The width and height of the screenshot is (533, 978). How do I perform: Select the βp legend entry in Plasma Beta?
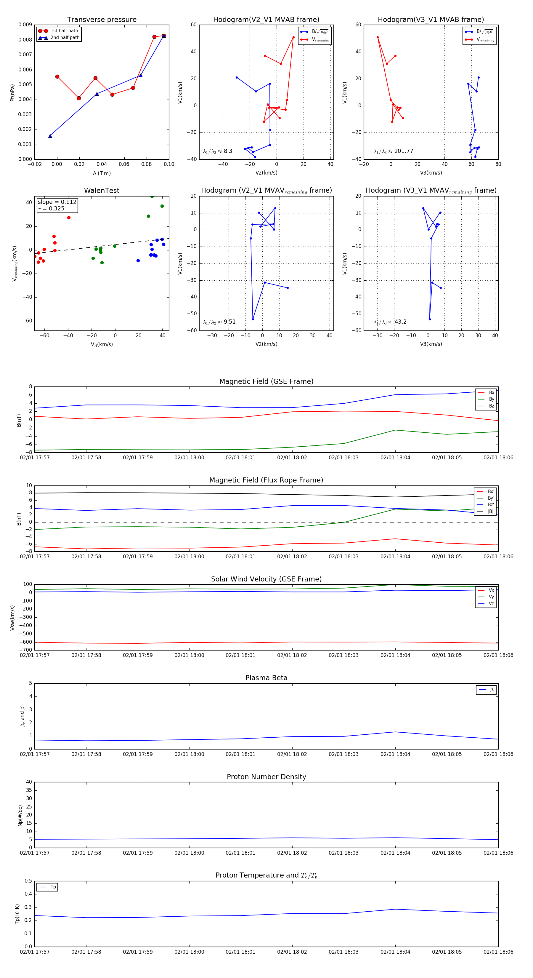pyautogui.click(x=487, y=690)
